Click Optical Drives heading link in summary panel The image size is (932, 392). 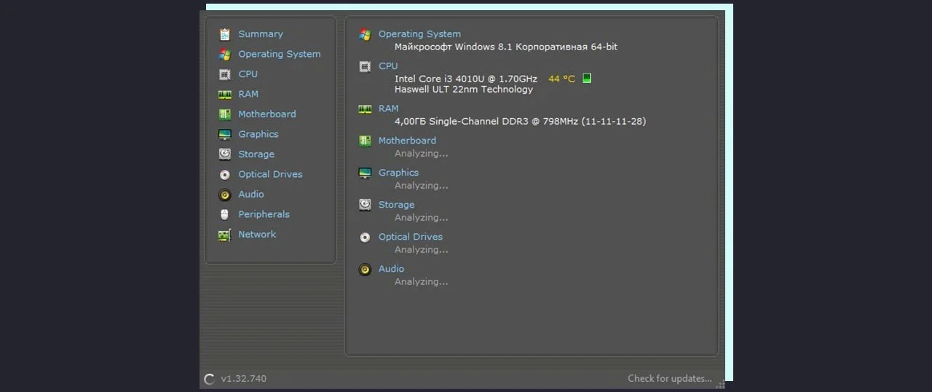click(411, 237)
